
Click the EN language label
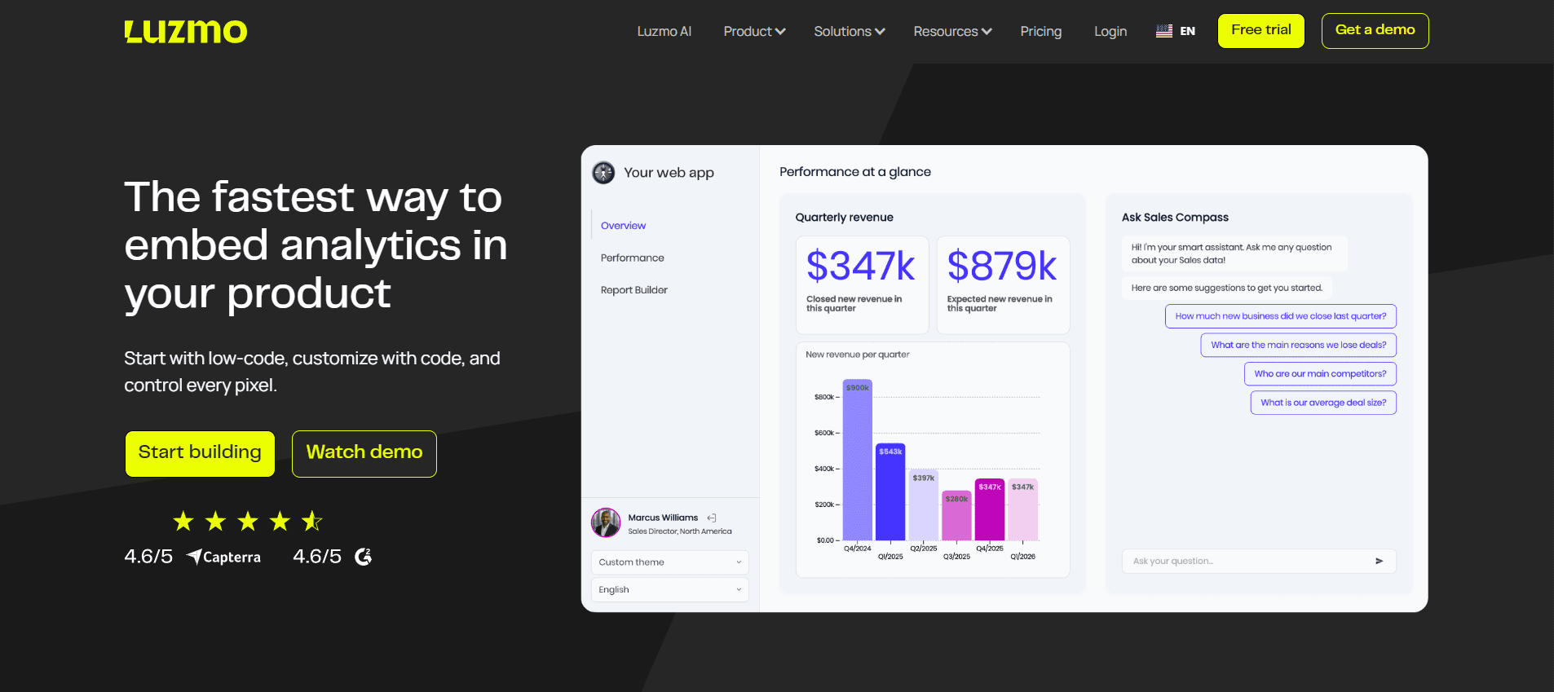tap(1187, 31)
